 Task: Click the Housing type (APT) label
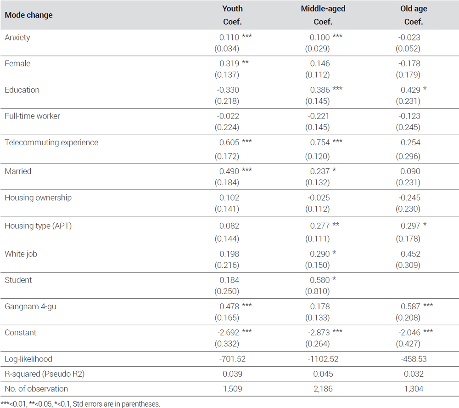[38, 226]
